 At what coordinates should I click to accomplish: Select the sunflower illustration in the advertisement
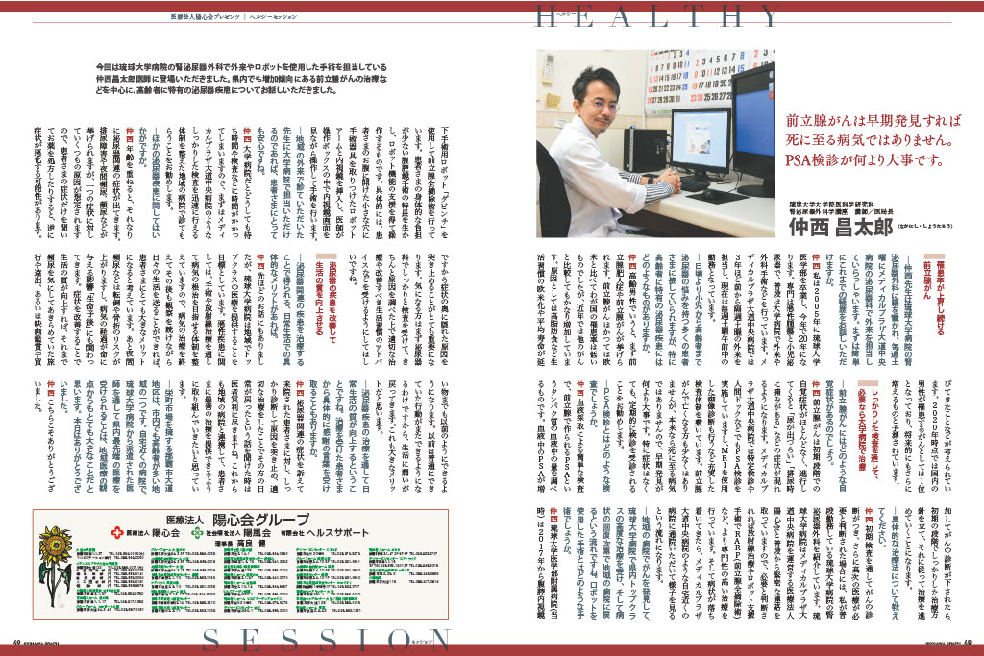point(54,565)
